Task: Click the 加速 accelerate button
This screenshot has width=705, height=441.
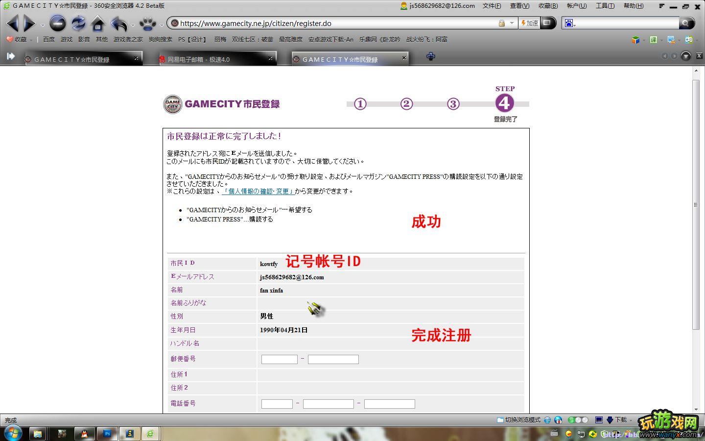Action: [529, 23]
